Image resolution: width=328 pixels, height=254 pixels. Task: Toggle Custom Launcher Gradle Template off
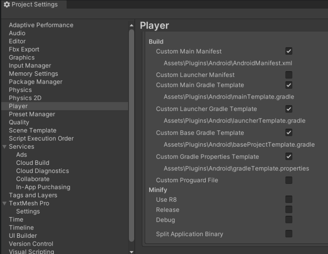(x=289, y=109)
